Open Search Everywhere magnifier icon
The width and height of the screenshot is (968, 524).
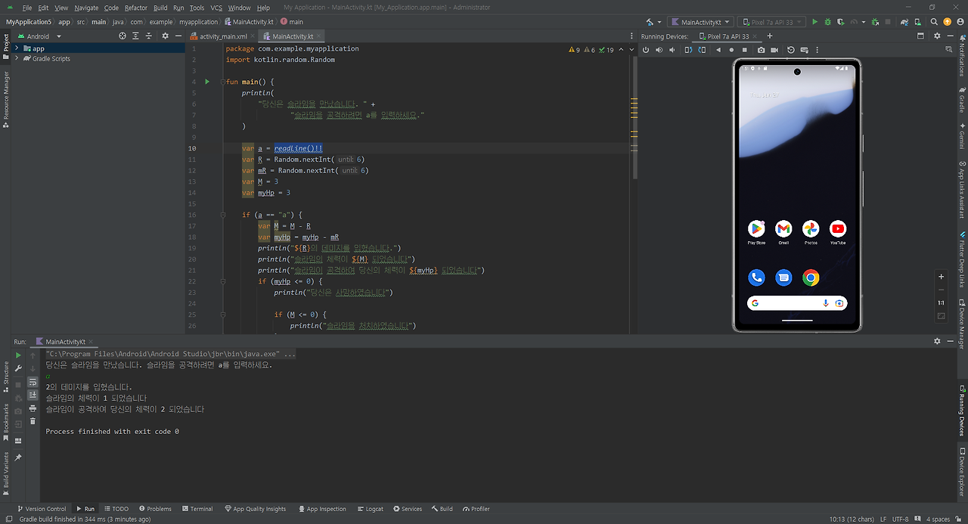[x=934, y=22]
